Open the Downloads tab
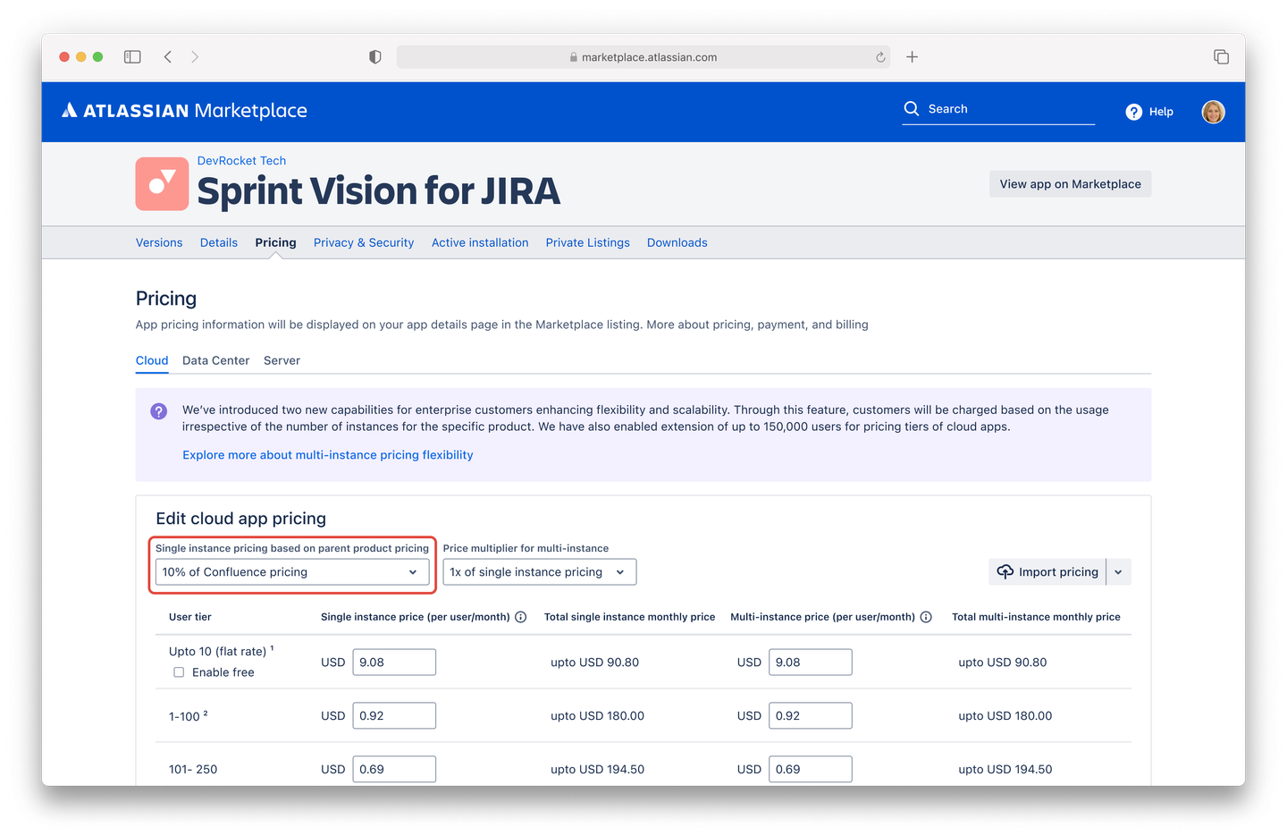 (677, 242)
